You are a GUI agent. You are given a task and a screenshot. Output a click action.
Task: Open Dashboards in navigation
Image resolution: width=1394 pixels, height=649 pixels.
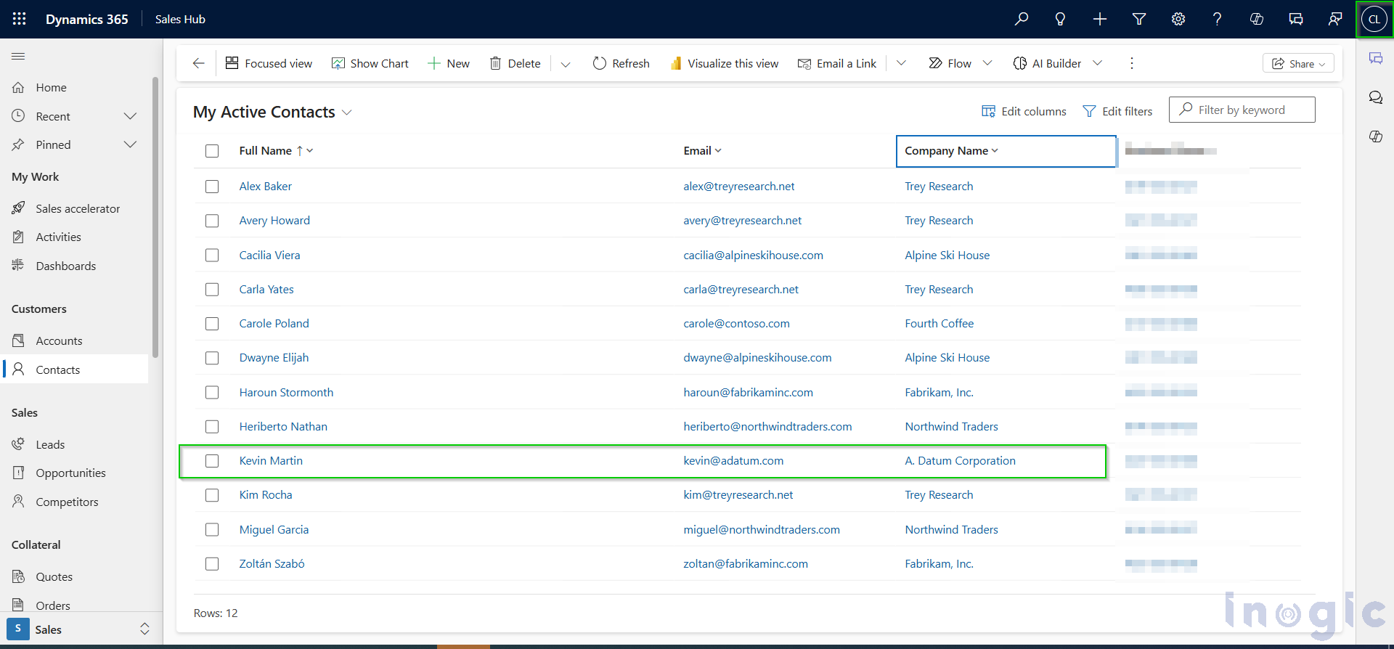coord(65,266)
